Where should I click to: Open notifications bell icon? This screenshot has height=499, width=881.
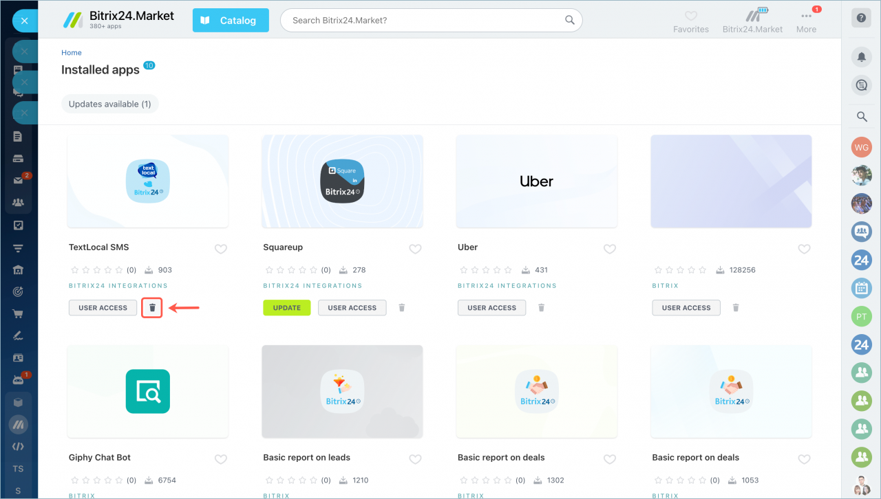862,57
